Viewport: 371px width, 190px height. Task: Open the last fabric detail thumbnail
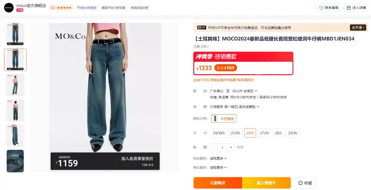15,161
